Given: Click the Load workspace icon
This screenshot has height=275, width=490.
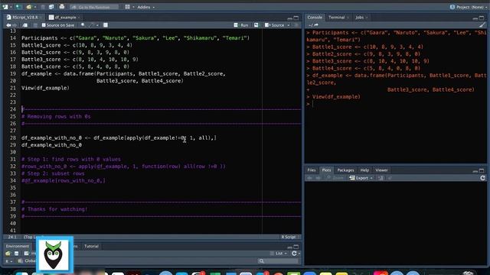Looking at the screenshot, I should [8, 254].
